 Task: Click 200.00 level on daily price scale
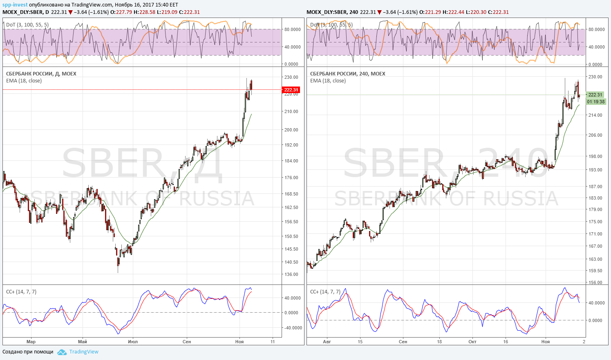click(291, 130)
